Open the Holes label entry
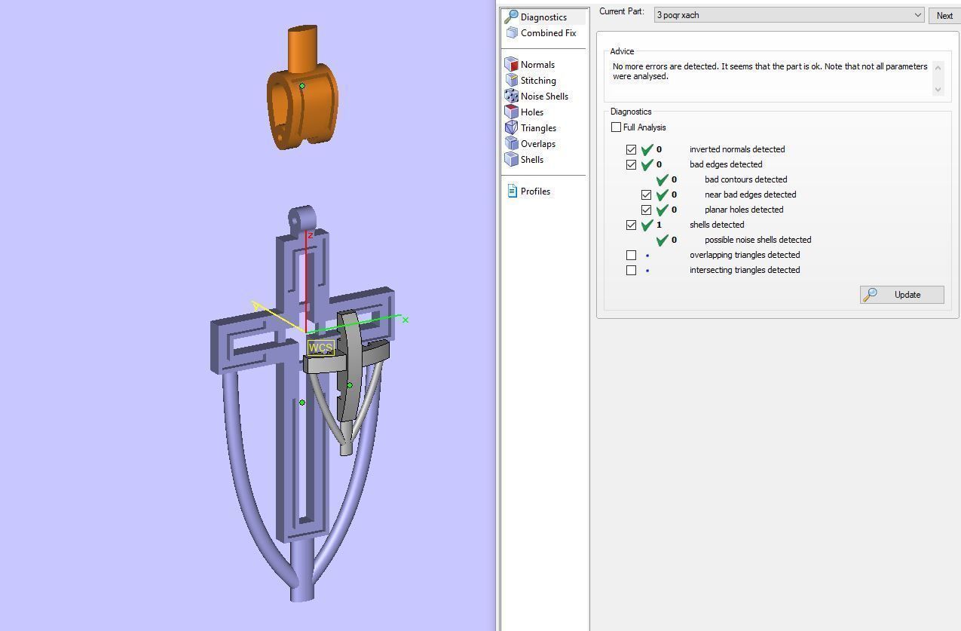Screen dimensions: 961x631 pyautogui.click(x=531, y=112)
